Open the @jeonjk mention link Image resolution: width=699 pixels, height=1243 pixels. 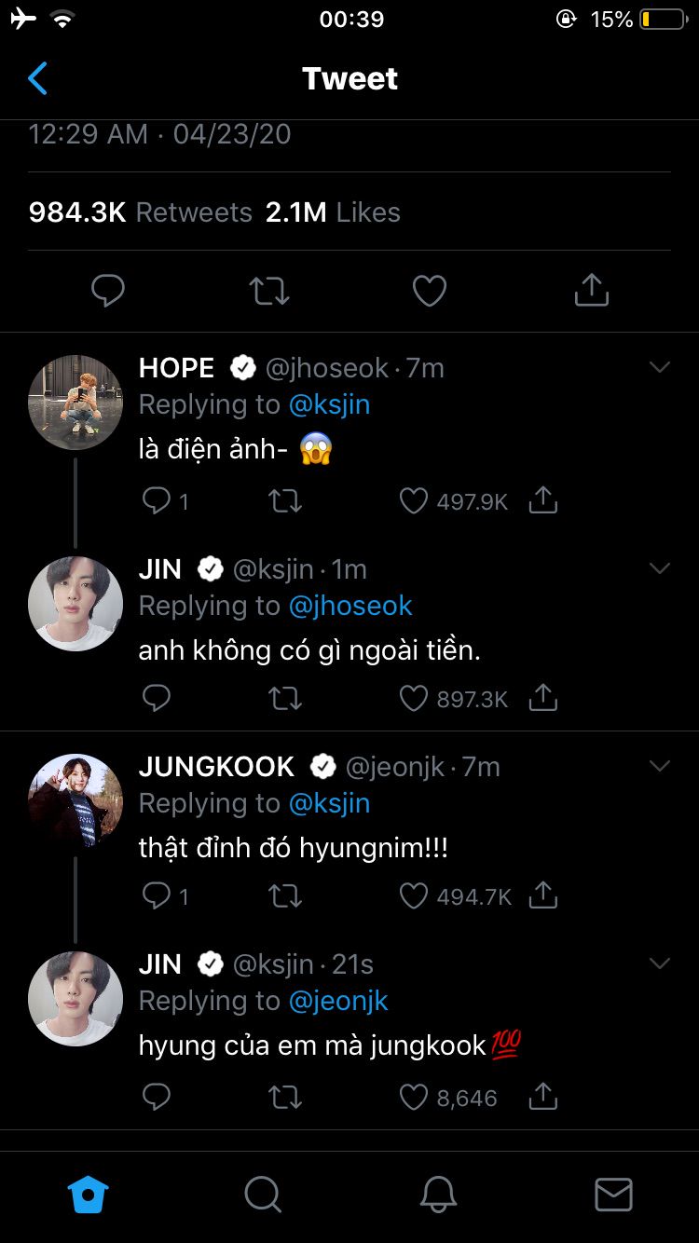pos(338,1001)
